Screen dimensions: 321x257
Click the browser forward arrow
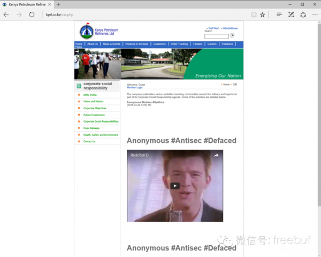(19, 14)
